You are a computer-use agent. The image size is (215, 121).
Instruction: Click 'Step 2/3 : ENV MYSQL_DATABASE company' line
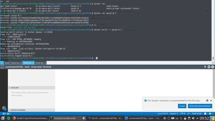[x=21, y=39]
